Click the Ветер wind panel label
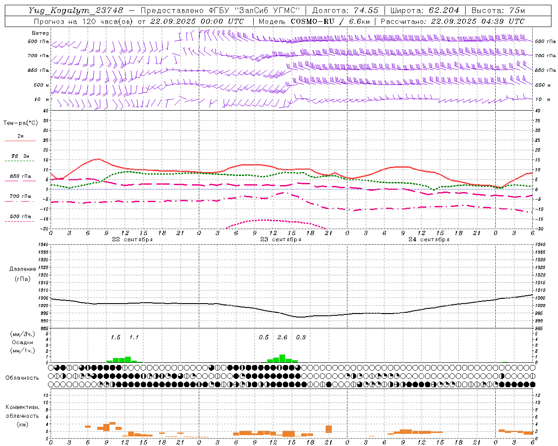Image resolution: width=558 pixels, height=446 pixels. 41,33
